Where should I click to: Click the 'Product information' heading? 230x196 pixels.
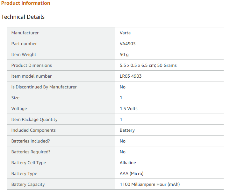click(x=26, y=3)
